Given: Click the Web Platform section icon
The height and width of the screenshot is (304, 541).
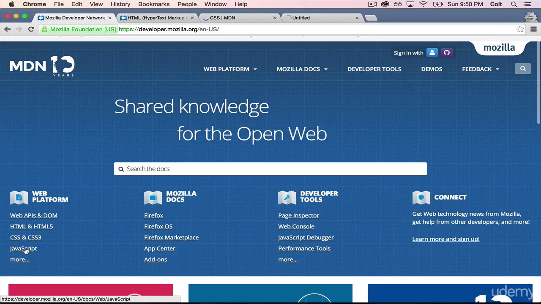Looking at the screenshot, I should coord(19,197).
